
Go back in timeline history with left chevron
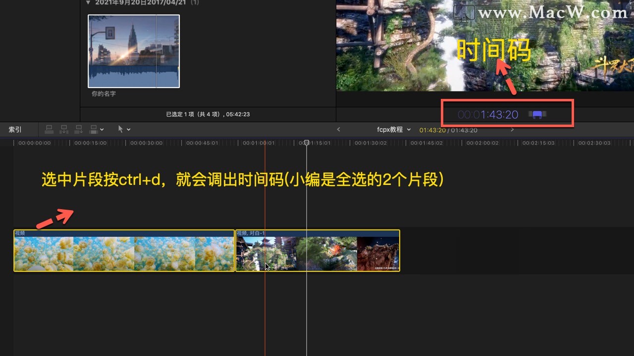pos(338,130)
